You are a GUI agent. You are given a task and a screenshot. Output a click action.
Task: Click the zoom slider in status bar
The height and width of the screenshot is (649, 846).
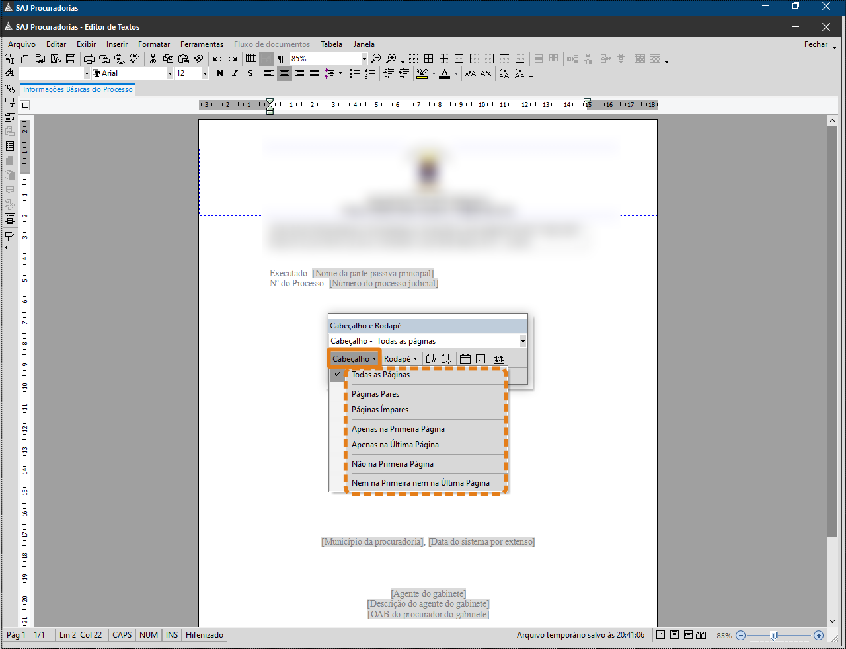pyautogui.click(x=774, y=636)
